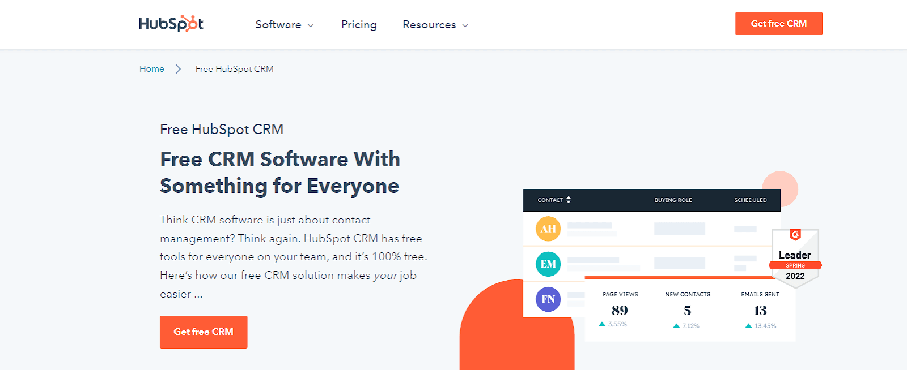This screenshot has height=370, width=907.
Task: Click the SCHEDULED column header
Action: click(x=751, y=200)
